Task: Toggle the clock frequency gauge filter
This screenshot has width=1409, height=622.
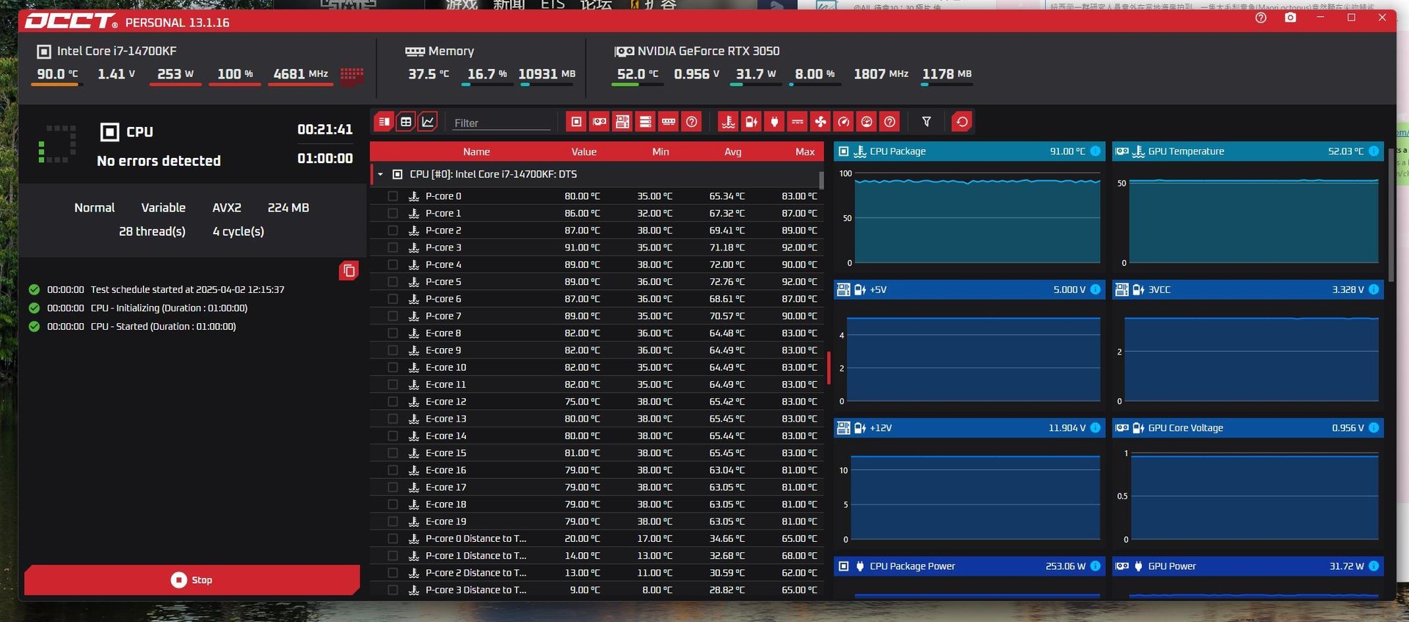Action: pyautogui.click(x=844, y=122)
